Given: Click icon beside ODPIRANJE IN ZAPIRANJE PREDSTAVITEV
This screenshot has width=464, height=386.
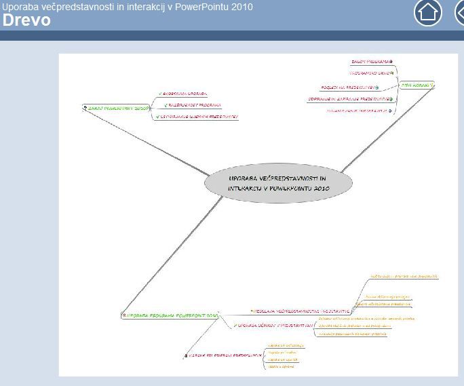Looking at the screenshot, I should tap(391, 99).
